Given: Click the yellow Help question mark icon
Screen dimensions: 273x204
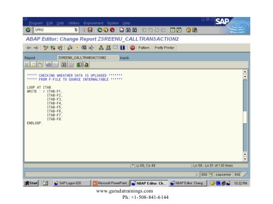Looking at the screenshot, I should [x=188, y=30].
